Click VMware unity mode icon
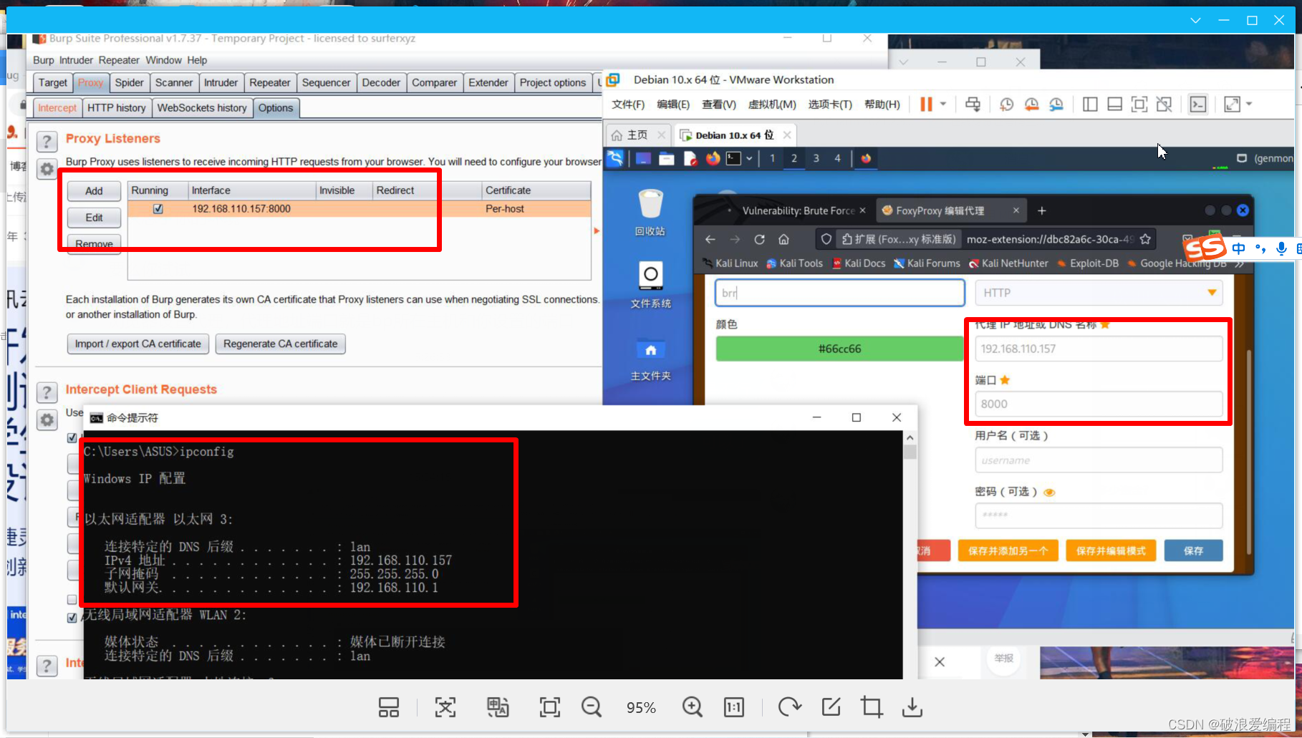The width and height of the screenshot is (1302, 738). point(1164,105)
